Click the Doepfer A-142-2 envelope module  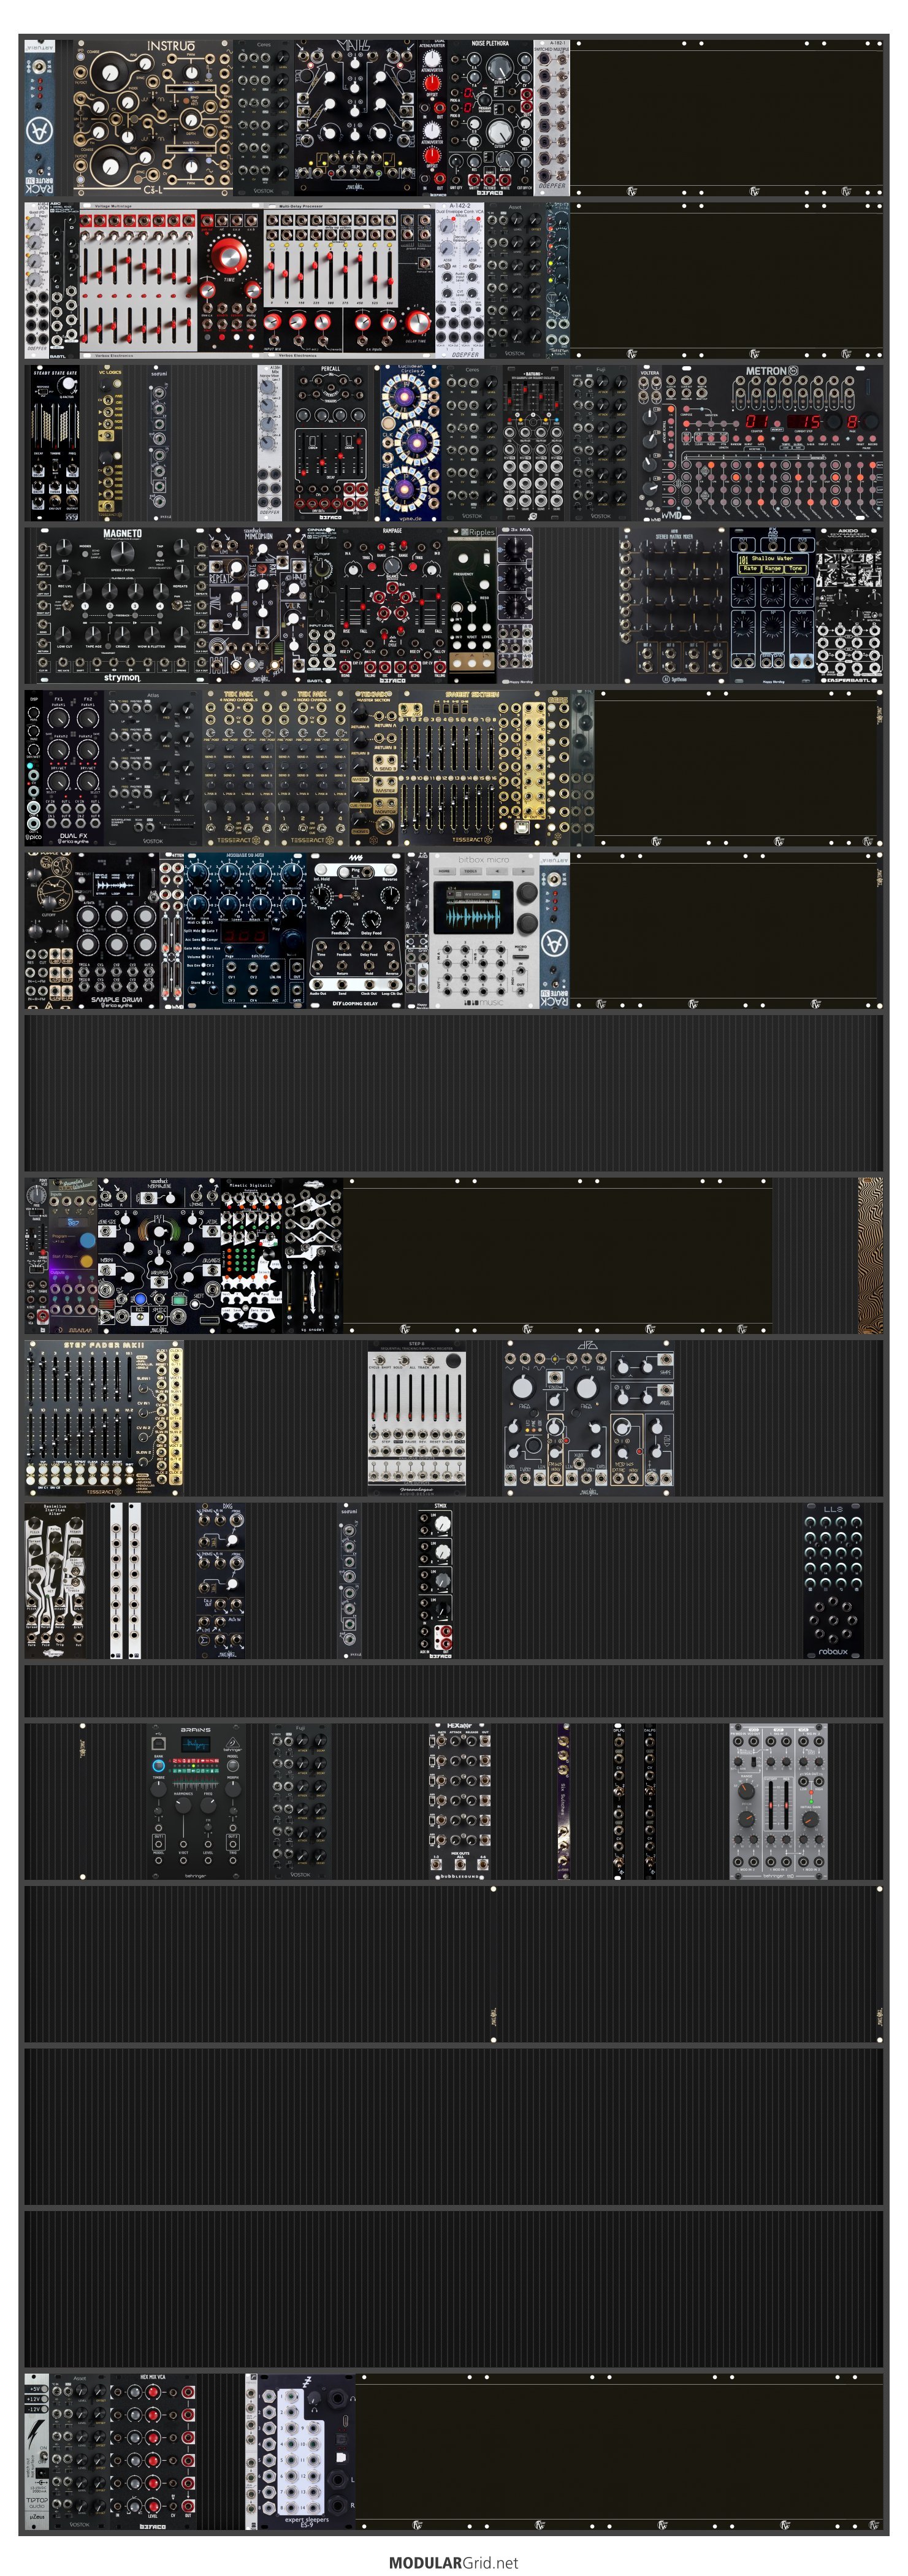click(x=459, y=281)
